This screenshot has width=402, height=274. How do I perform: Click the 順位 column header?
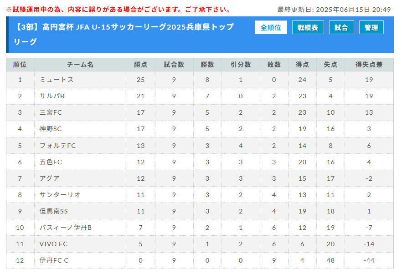click(x=20, y=65)
